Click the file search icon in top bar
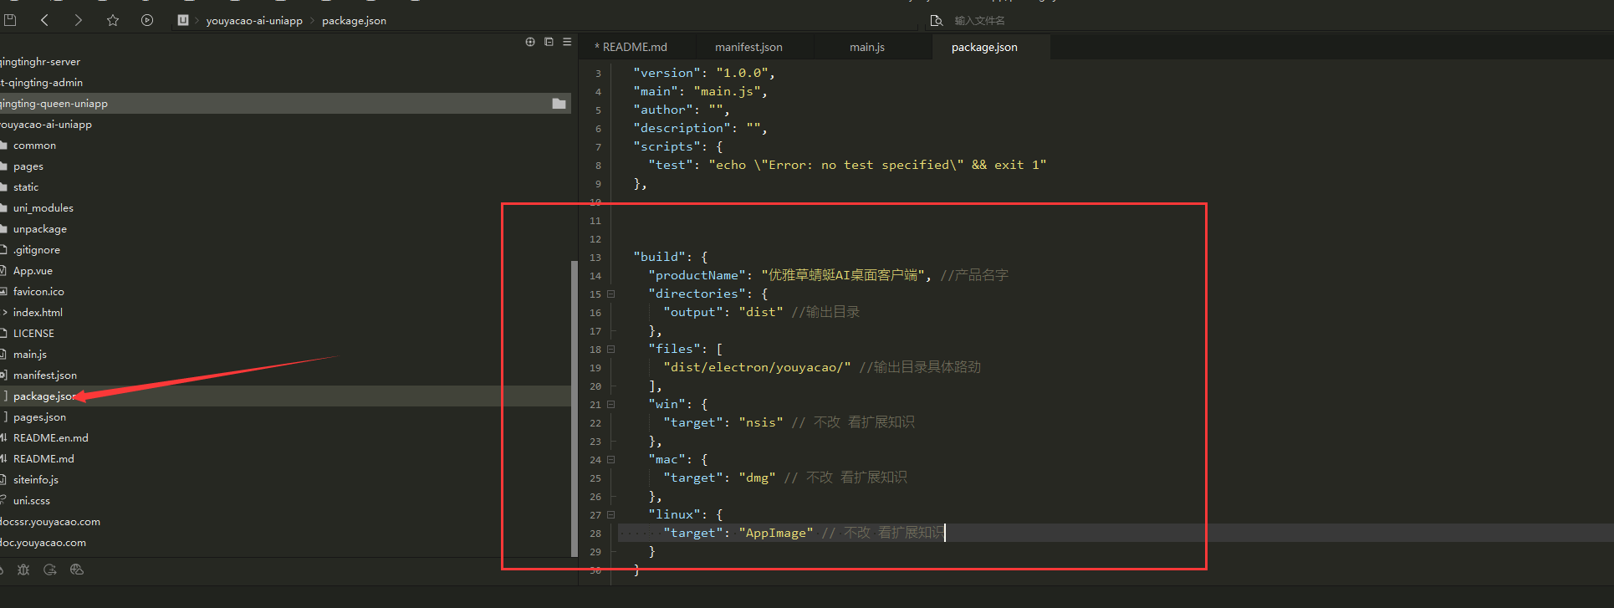The image size is (1614, 608). pos(937,20)
